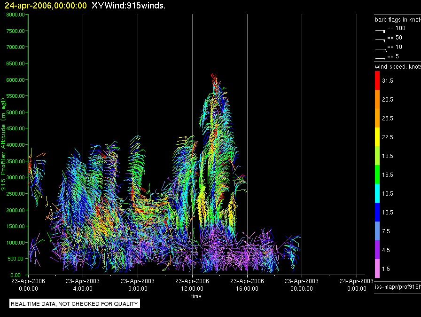421x317 pixels.
Task: Click the 2000.00 altitude tick label
Action: pos(16,210)
